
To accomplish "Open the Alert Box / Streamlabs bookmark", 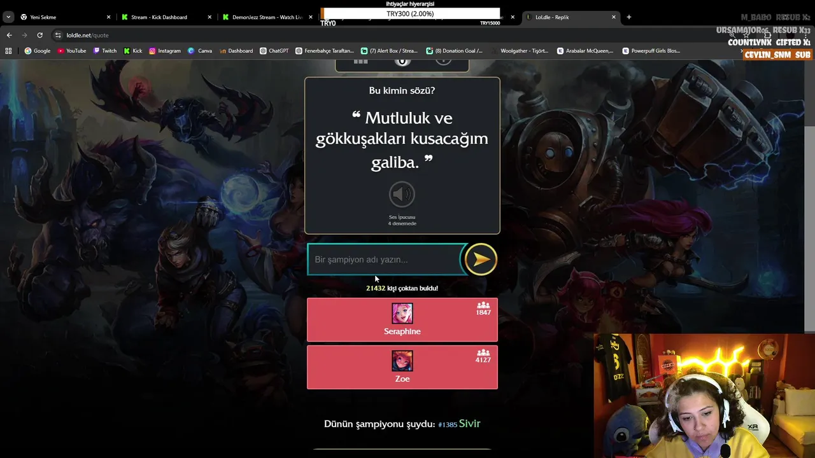I will [389, 51].
